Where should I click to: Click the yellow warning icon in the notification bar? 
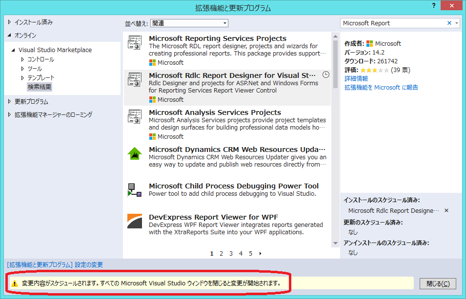coord(15,283)
